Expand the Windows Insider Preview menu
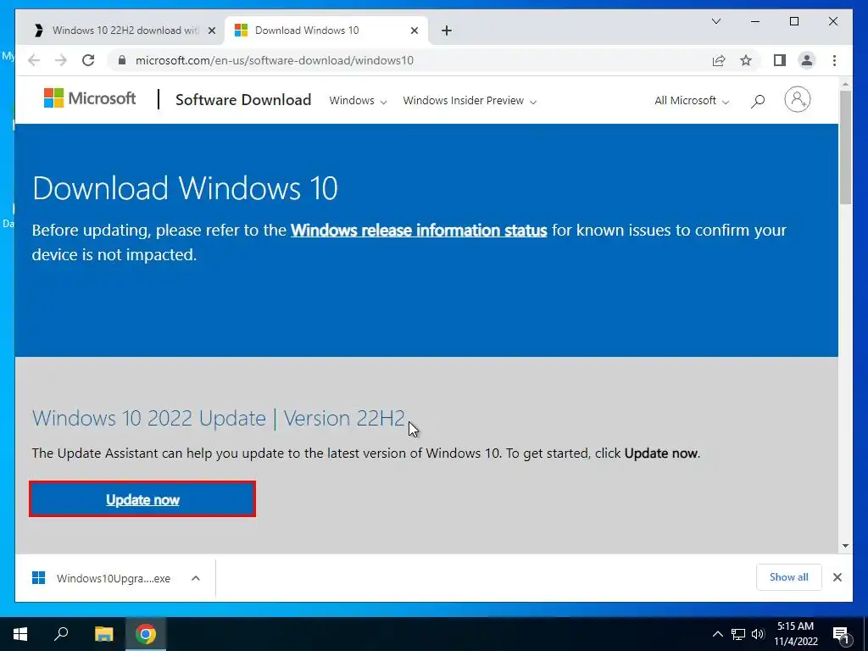 pyautogui.click(x=470, y=101)
